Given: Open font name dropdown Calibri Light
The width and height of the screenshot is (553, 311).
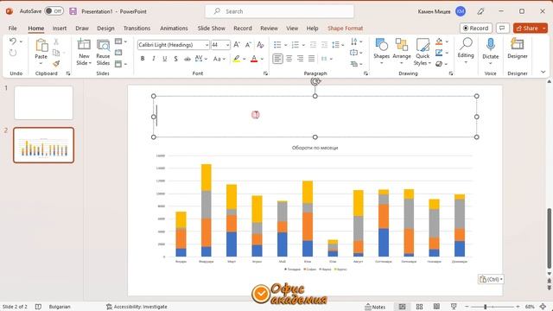Looking at the screenshot, I should (207, 45).
